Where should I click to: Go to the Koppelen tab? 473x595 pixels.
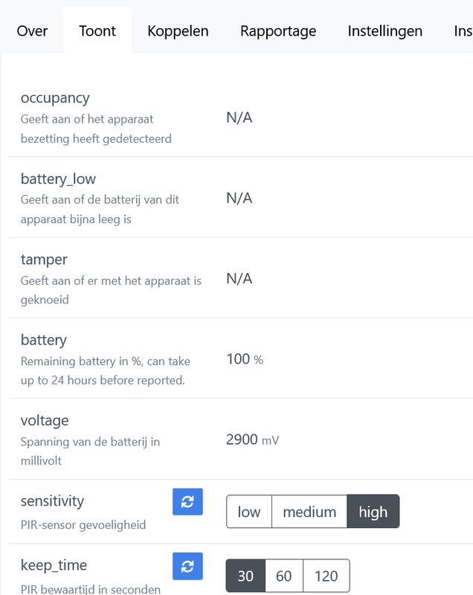point(178,30)
